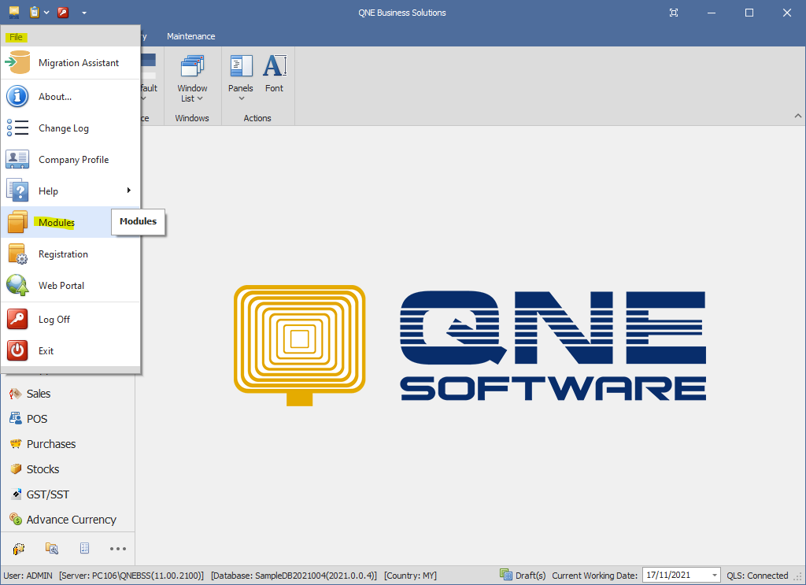Screen dimensions: 806x585
Task: Click the folder with wrench icon below navigation
Action: point(51,549)
